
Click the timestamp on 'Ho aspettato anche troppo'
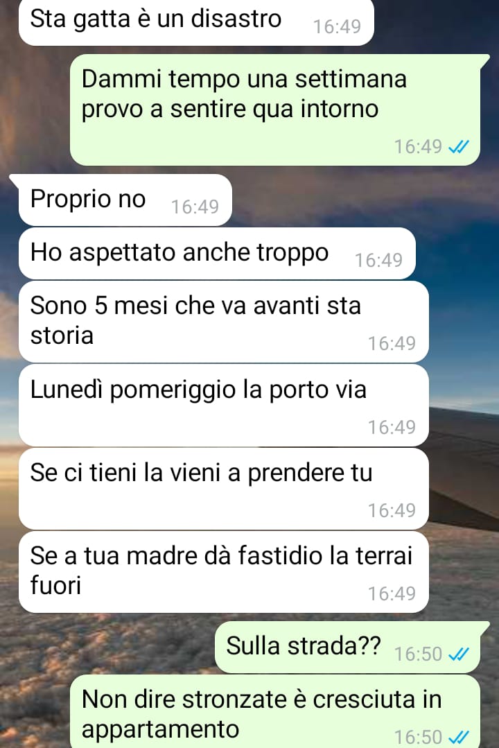point(379,261)
